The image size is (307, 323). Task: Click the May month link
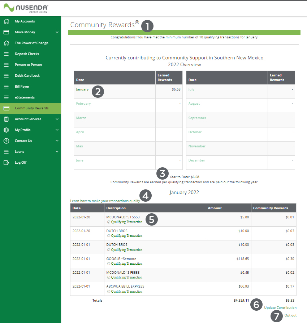[x=79, y=146]
